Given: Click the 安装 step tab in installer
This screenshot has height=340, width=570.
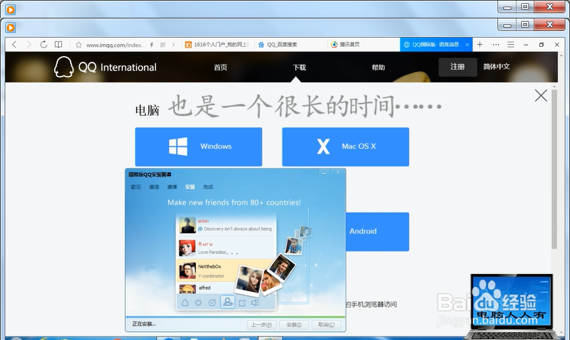Looking at the screenshot, I should (x=190, y=186).
